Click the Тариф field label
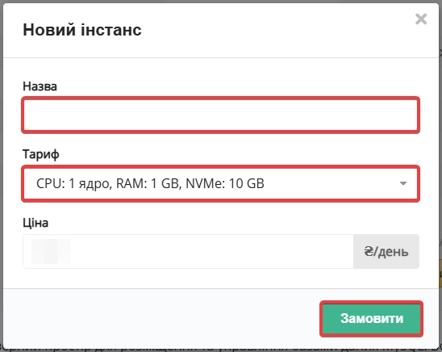This screenshot has height=352, width=442. pyautogui.click(x=41, y=154)
